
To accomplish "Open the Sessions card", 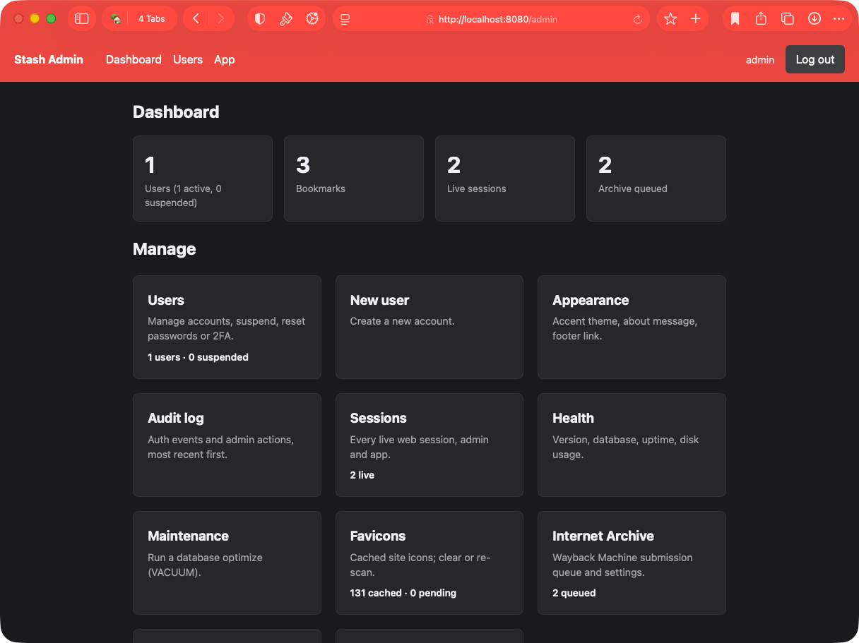I will 429,445.
